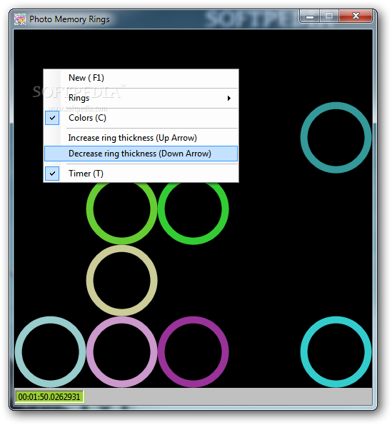Click the purple ring
This screenshot has height=425, width=392.
(x=194, y=352)
